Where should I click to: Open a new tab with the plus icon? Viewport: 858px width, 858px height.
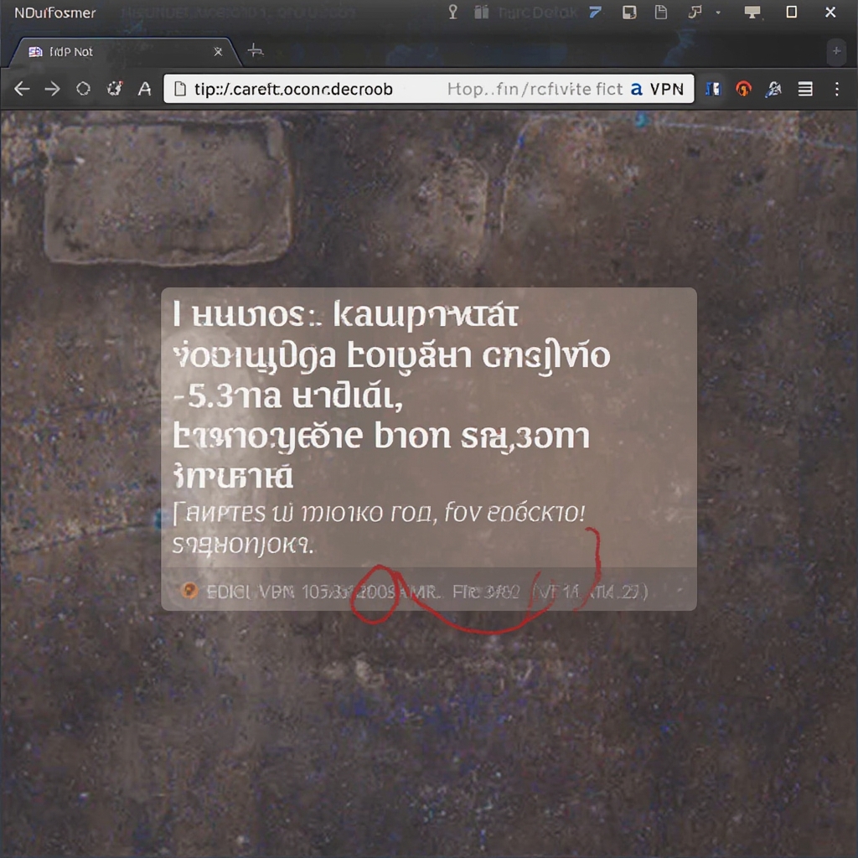coord(256,52)
